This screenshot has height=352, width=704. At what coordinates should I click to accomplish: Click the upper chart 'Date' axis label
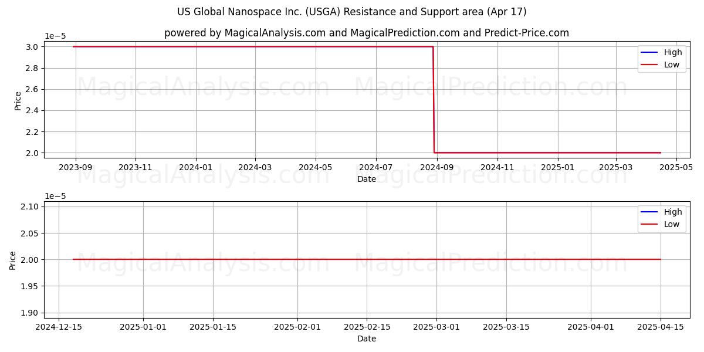pos(367,179)
